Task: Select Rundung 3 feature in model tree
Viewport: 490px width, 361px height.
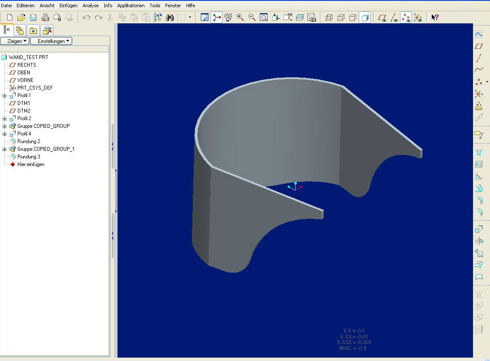Action: pos(28,157)
